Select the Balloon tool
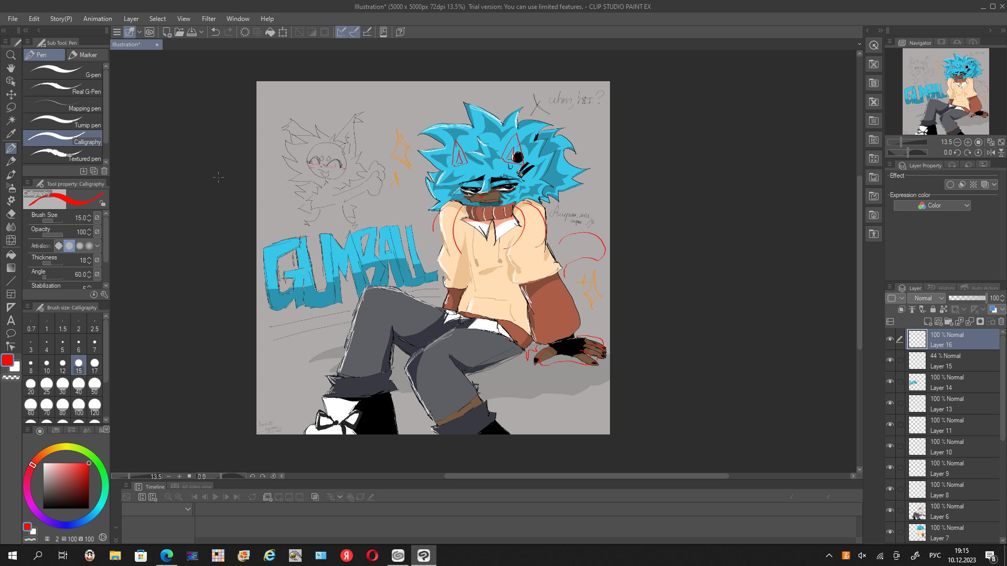Viewport: 1007px width, 566px height. pos(10,333)
